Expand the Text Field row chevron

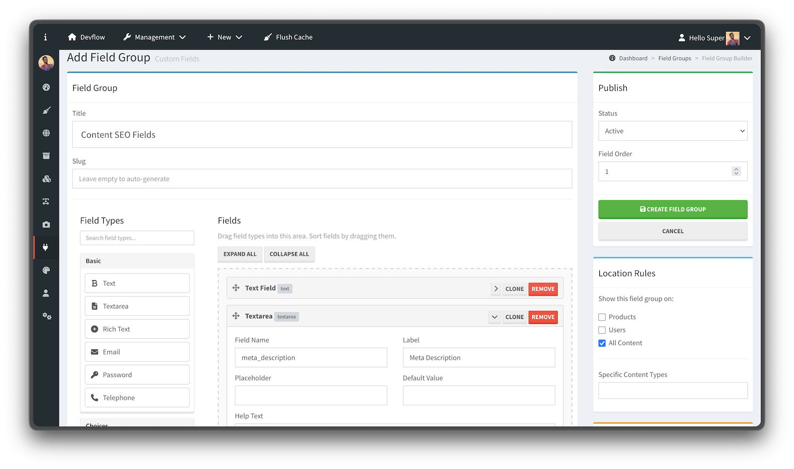pyautogui.click(x=496, y=289)
